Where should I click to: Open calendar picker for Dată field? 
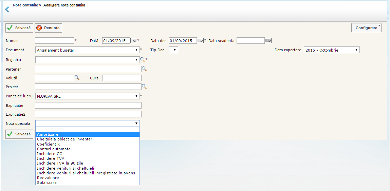click(x=134, y=41)
